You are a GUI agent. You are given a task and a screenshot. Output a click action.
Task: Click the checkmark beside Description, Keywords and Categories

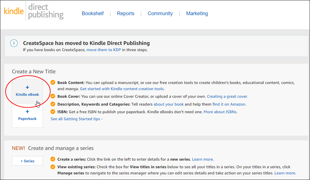point(53,104)
